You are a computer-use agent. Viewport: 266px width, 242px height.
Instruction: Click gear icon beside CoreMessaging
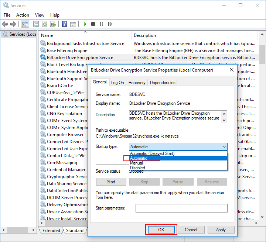coord(43,163)
